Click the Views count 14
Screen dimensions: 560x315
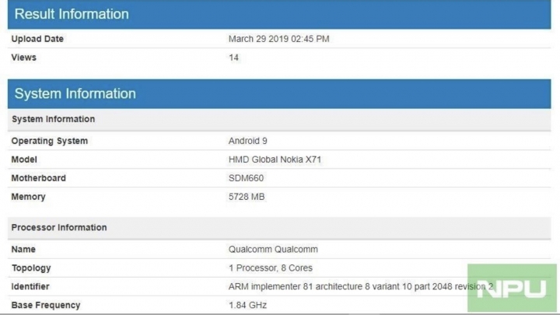pyautogui.click(x=233, y=58)
